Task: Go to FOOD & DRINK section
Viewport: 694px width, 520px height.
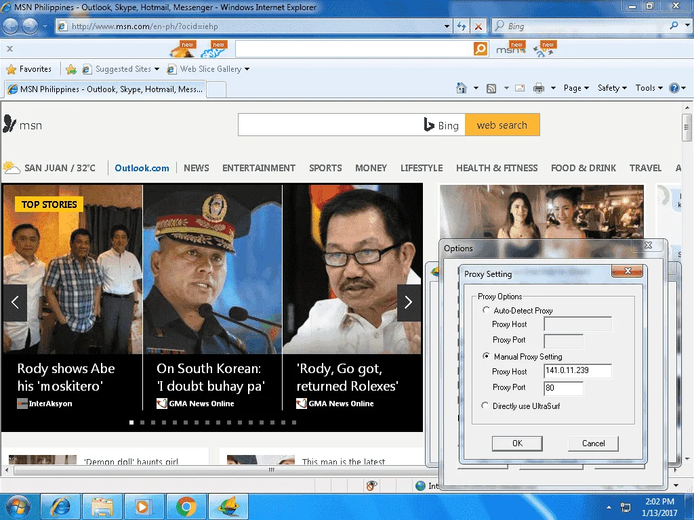Action: (x=584, y=168)
